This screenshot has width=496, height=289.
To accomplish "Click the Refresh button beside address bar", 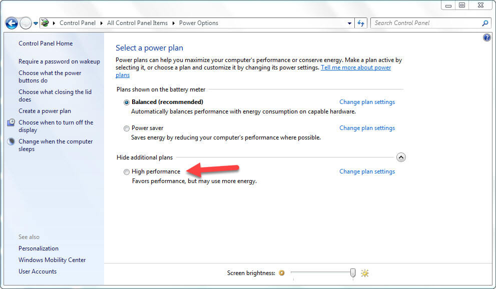I will point(361,23).
